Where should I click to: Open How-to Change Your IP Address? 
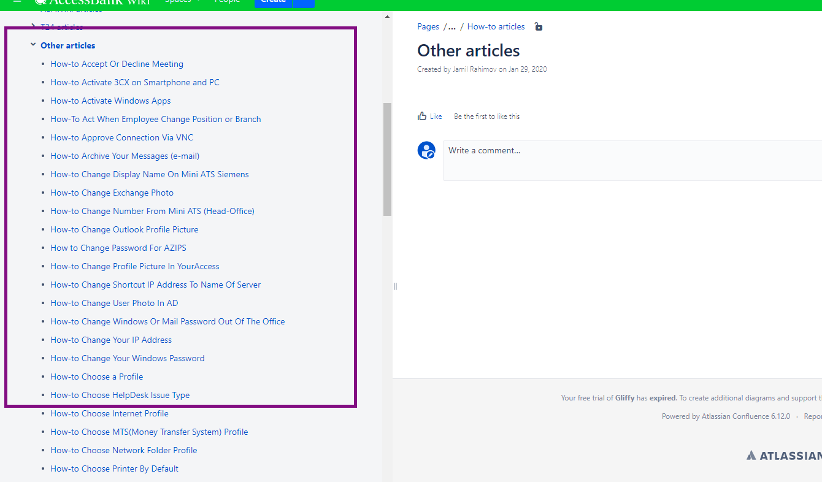click(x=111, y=340)
